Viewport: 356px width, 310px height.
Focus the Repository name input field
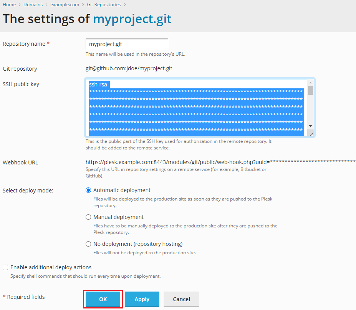127,44
